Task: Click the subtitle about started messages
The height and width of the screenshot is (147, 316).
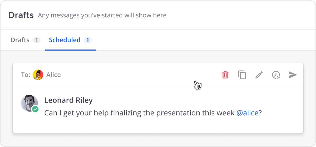Action: (102, 15)
